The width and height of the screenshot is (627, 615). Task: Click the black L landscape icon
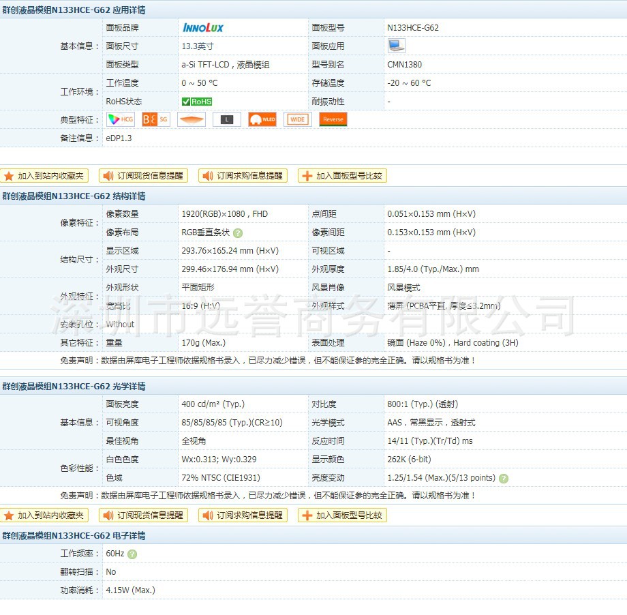pyautogui.click(x=227, y=119)
